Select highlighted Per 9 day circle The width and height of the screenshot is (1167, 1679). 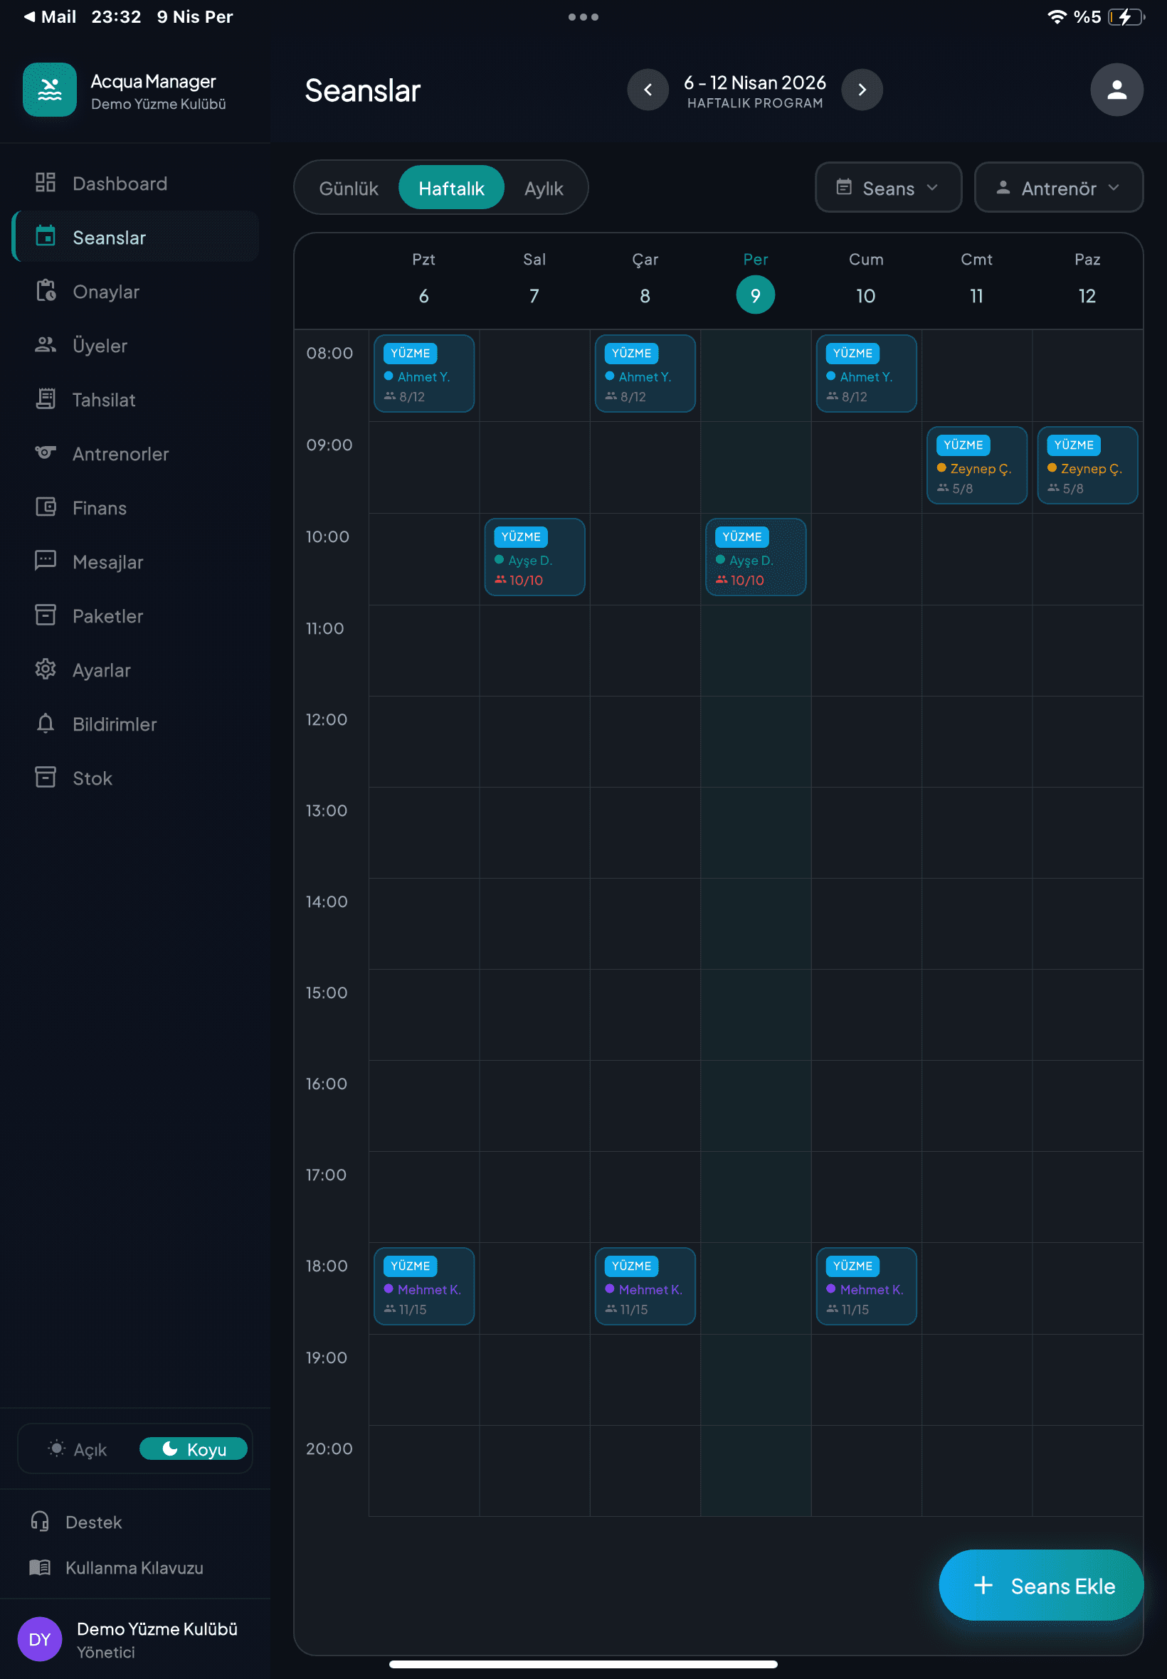(x=755, y=295)
